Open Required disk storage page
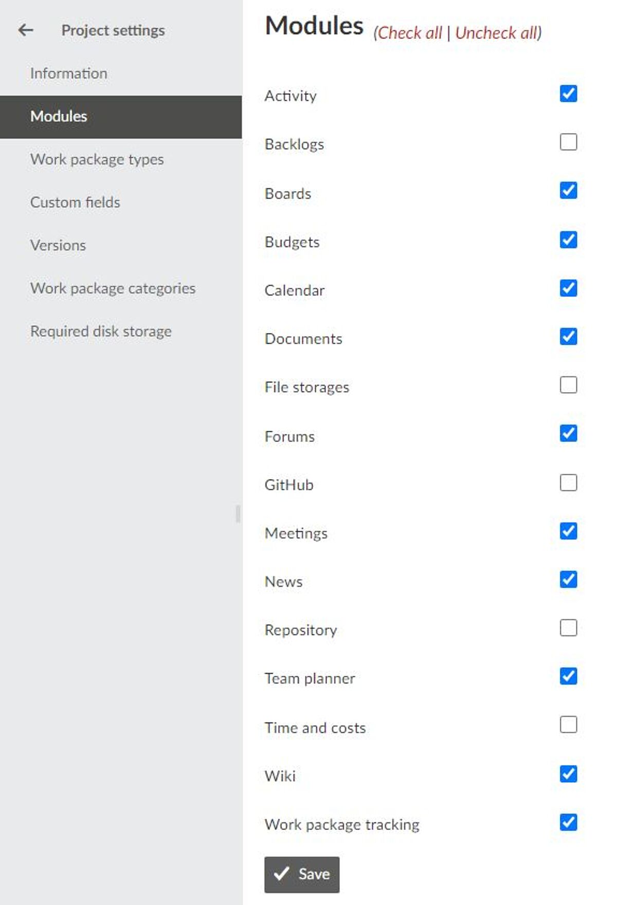 101,331
